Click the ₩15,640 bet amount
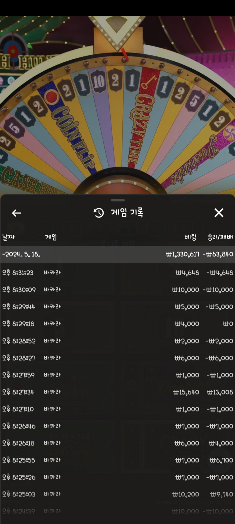This screenshot has height=524, width=235. tap(186, 392)
